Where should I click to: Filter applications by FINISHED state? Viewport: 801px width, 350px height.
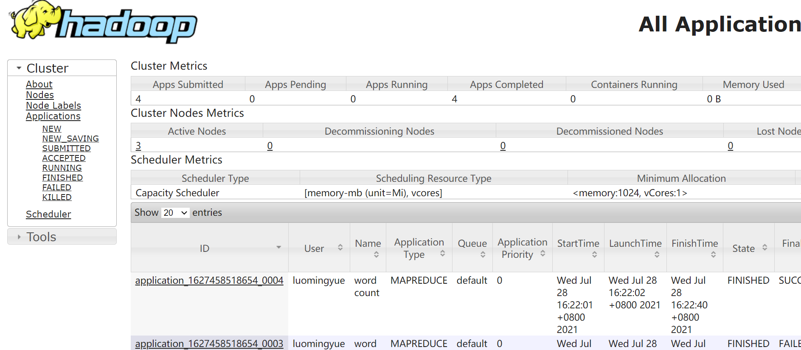(x=62, y=178)
